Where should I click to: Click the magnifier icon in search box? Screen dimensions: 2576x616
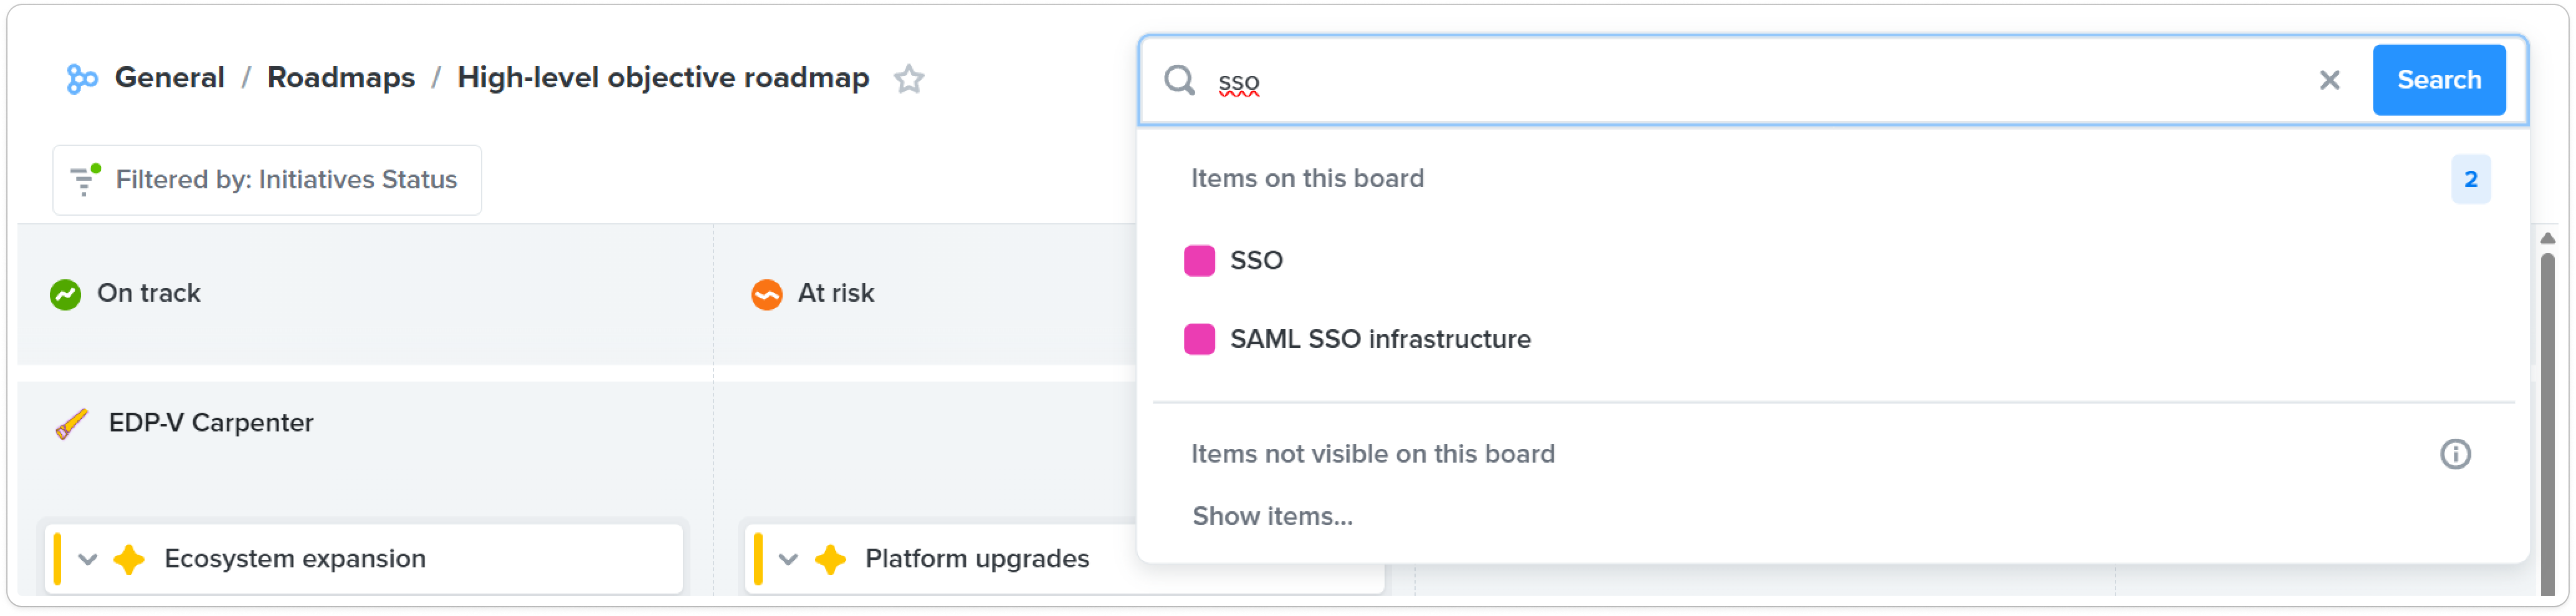[x=1179, y=80]
